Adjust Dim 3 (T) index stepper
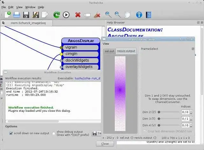 tap(191, 119)
